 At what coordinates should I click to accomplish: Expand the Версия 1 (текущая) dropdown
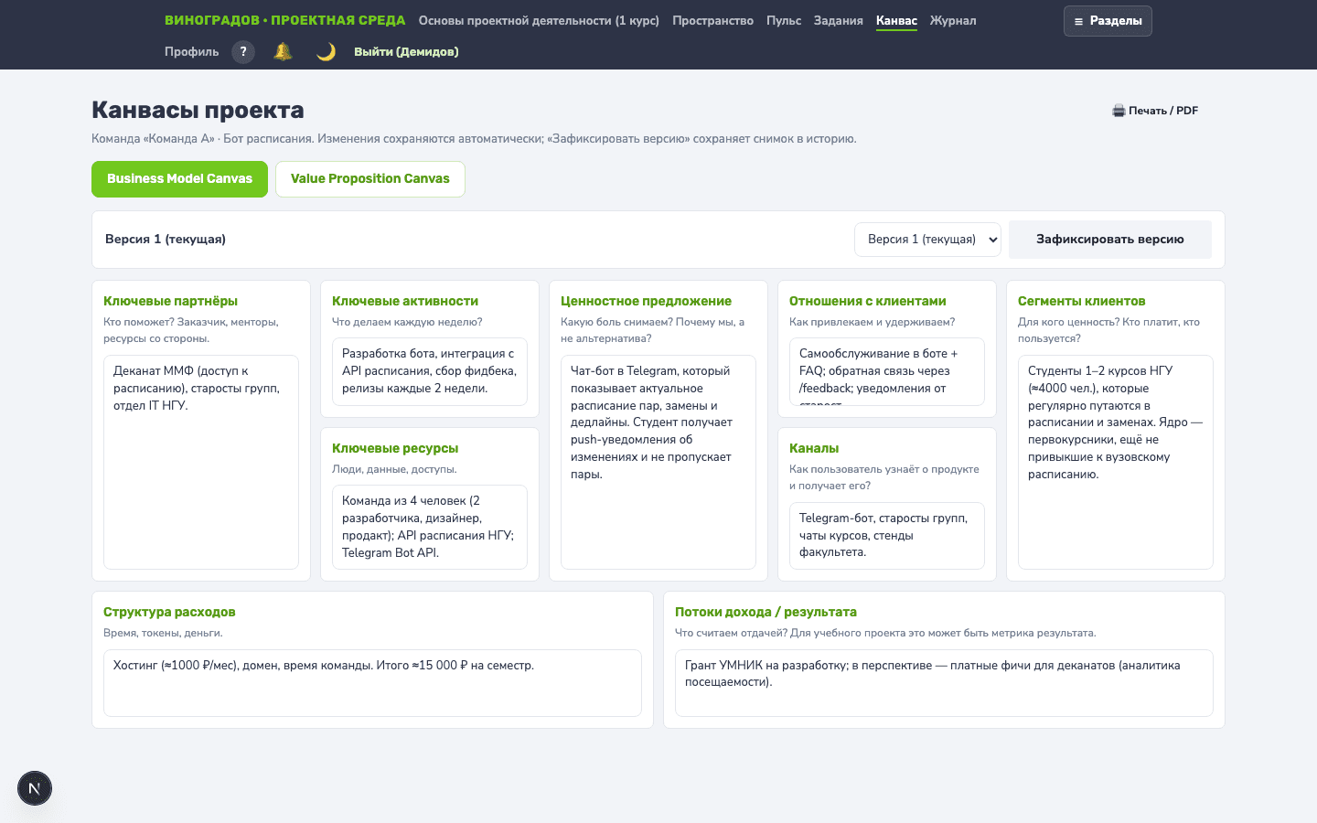pos(928,240)
